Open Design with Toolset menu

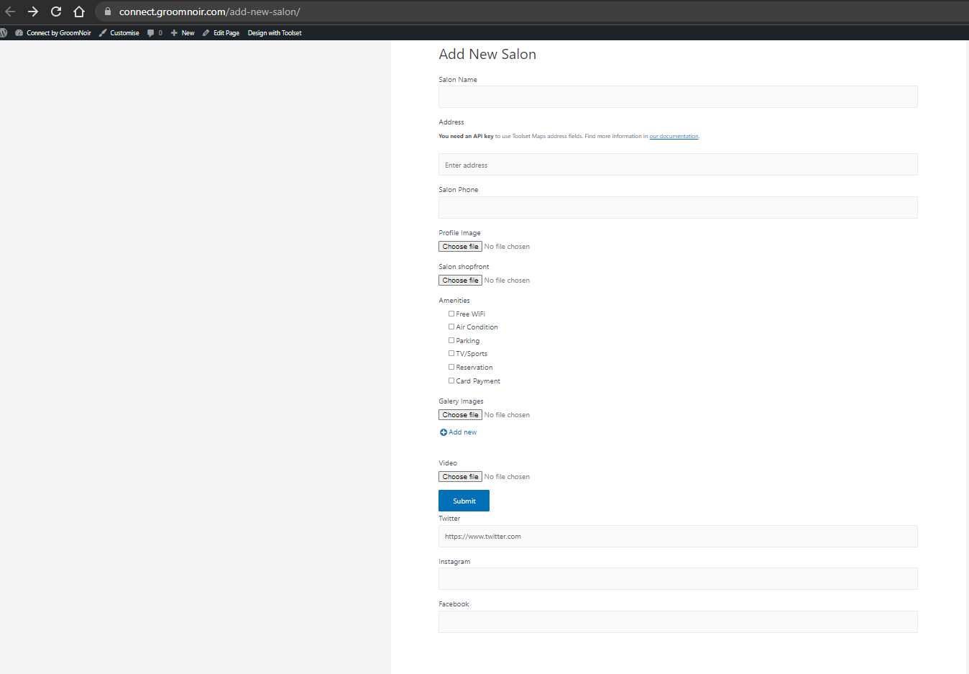[x=275, y=33]
